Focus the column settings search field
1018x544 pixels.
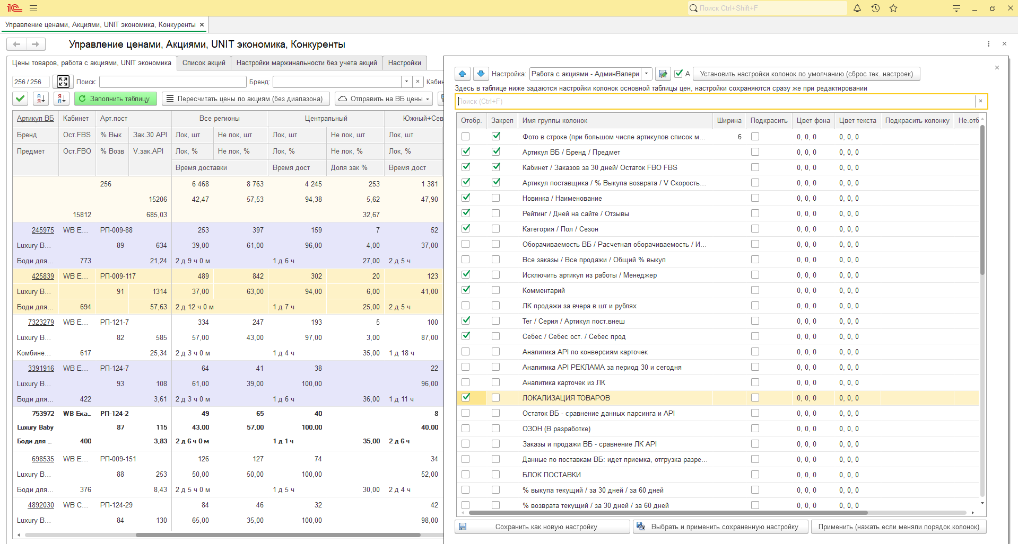pos(716,101)
